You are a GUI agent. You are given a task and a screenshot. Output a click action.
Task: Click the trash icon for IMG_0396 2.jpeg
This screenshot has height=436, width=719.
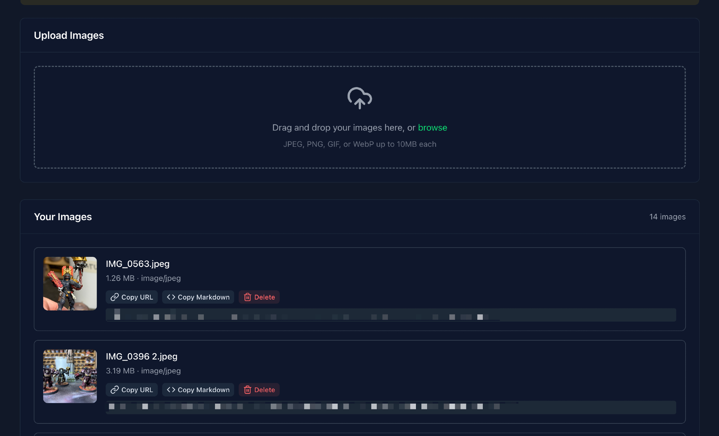click(x=247, y=390)
